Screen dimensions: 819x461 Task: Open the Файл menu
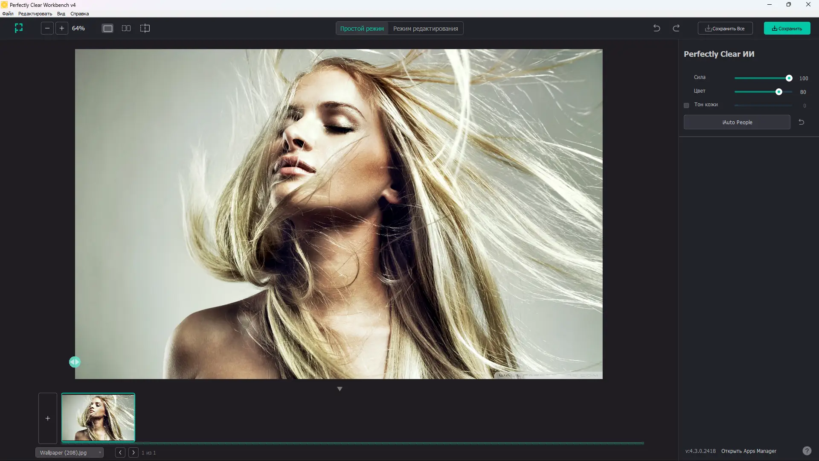pos(8,14)
